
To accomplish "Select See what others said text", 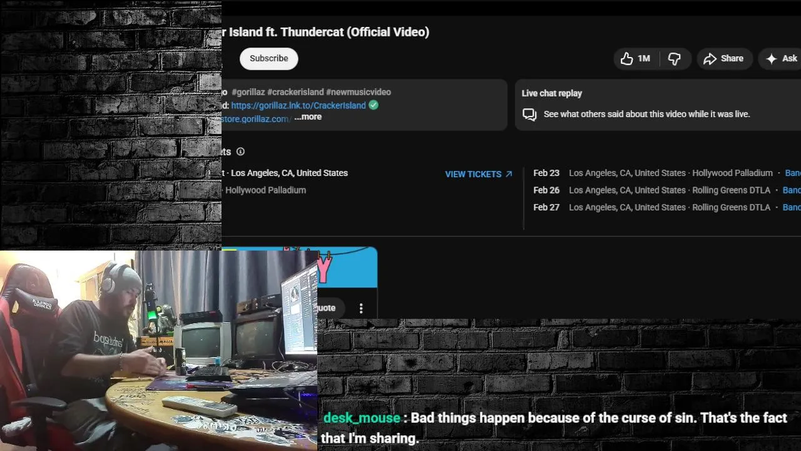I will [x=646, y=114].
